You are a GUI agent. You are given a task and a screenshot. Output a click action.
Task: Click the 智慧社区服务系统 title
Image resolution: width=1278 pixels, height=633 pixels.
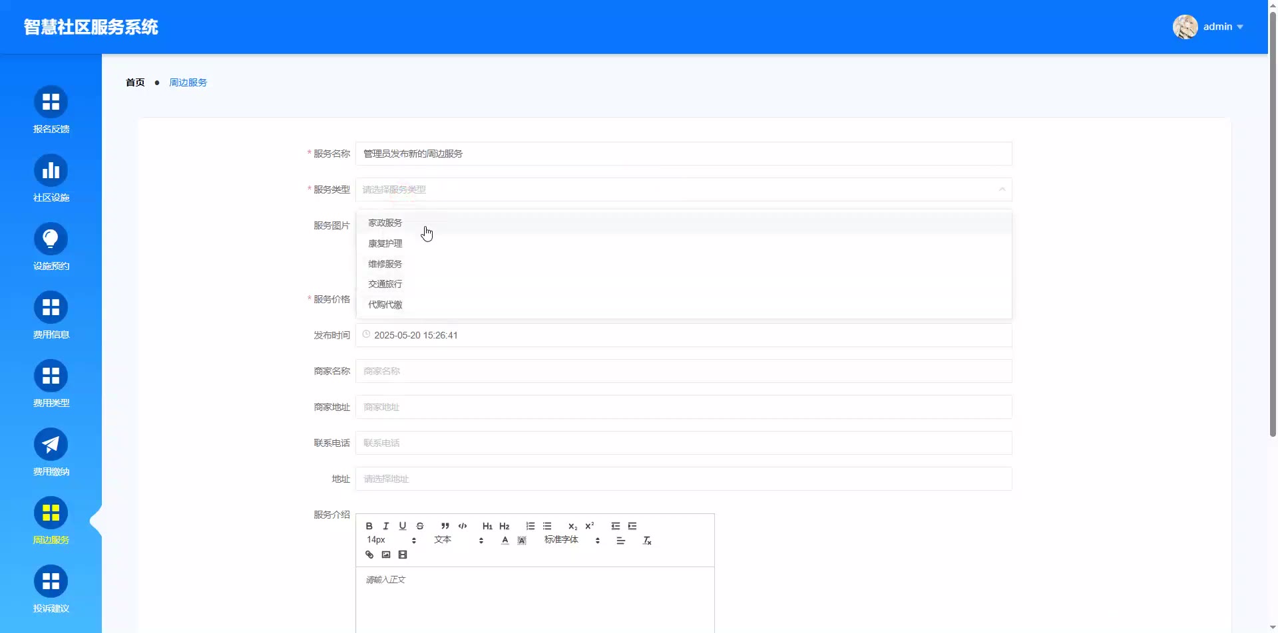point(91,27)
